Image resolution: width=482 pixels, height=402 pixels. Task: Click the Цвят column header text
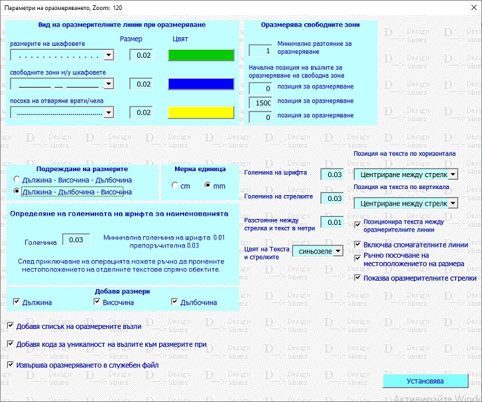click(x=180, y=38)
